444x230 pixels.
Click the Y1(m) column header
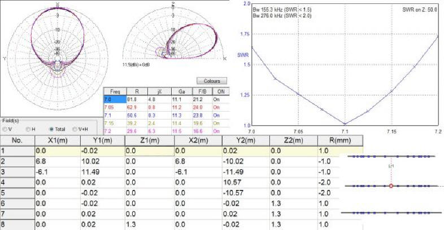[103, 140]
